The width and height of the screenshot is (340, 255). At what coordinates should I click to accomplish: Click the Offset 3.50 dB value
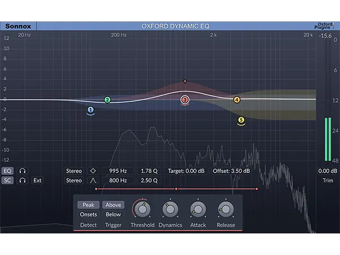(231, 171)
